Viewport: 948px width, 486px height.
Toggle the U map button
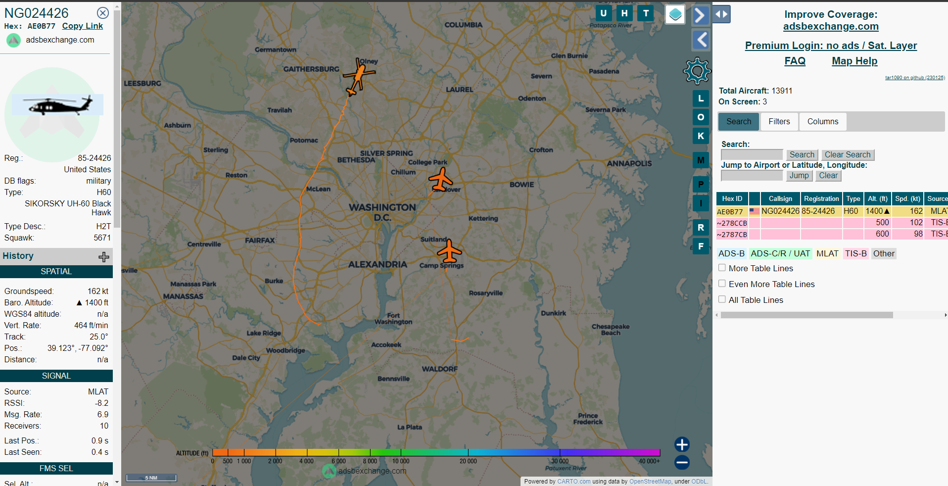click(603, 13)
